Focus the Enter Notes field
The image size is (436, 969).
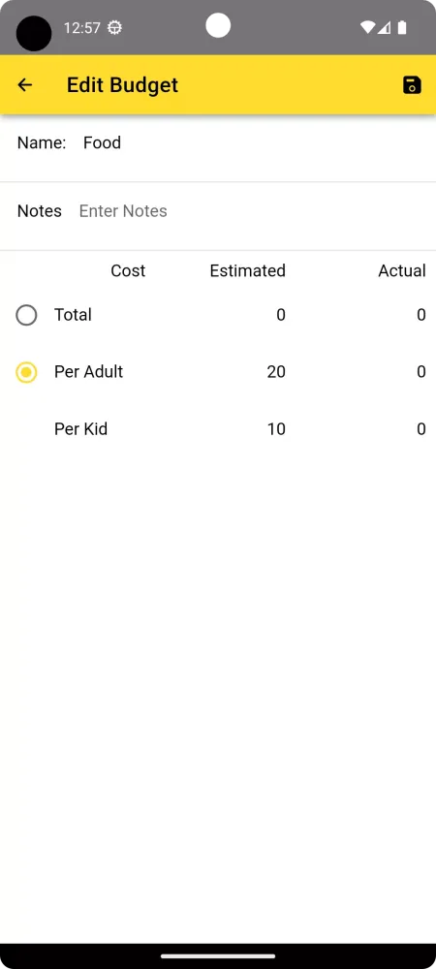253,210
